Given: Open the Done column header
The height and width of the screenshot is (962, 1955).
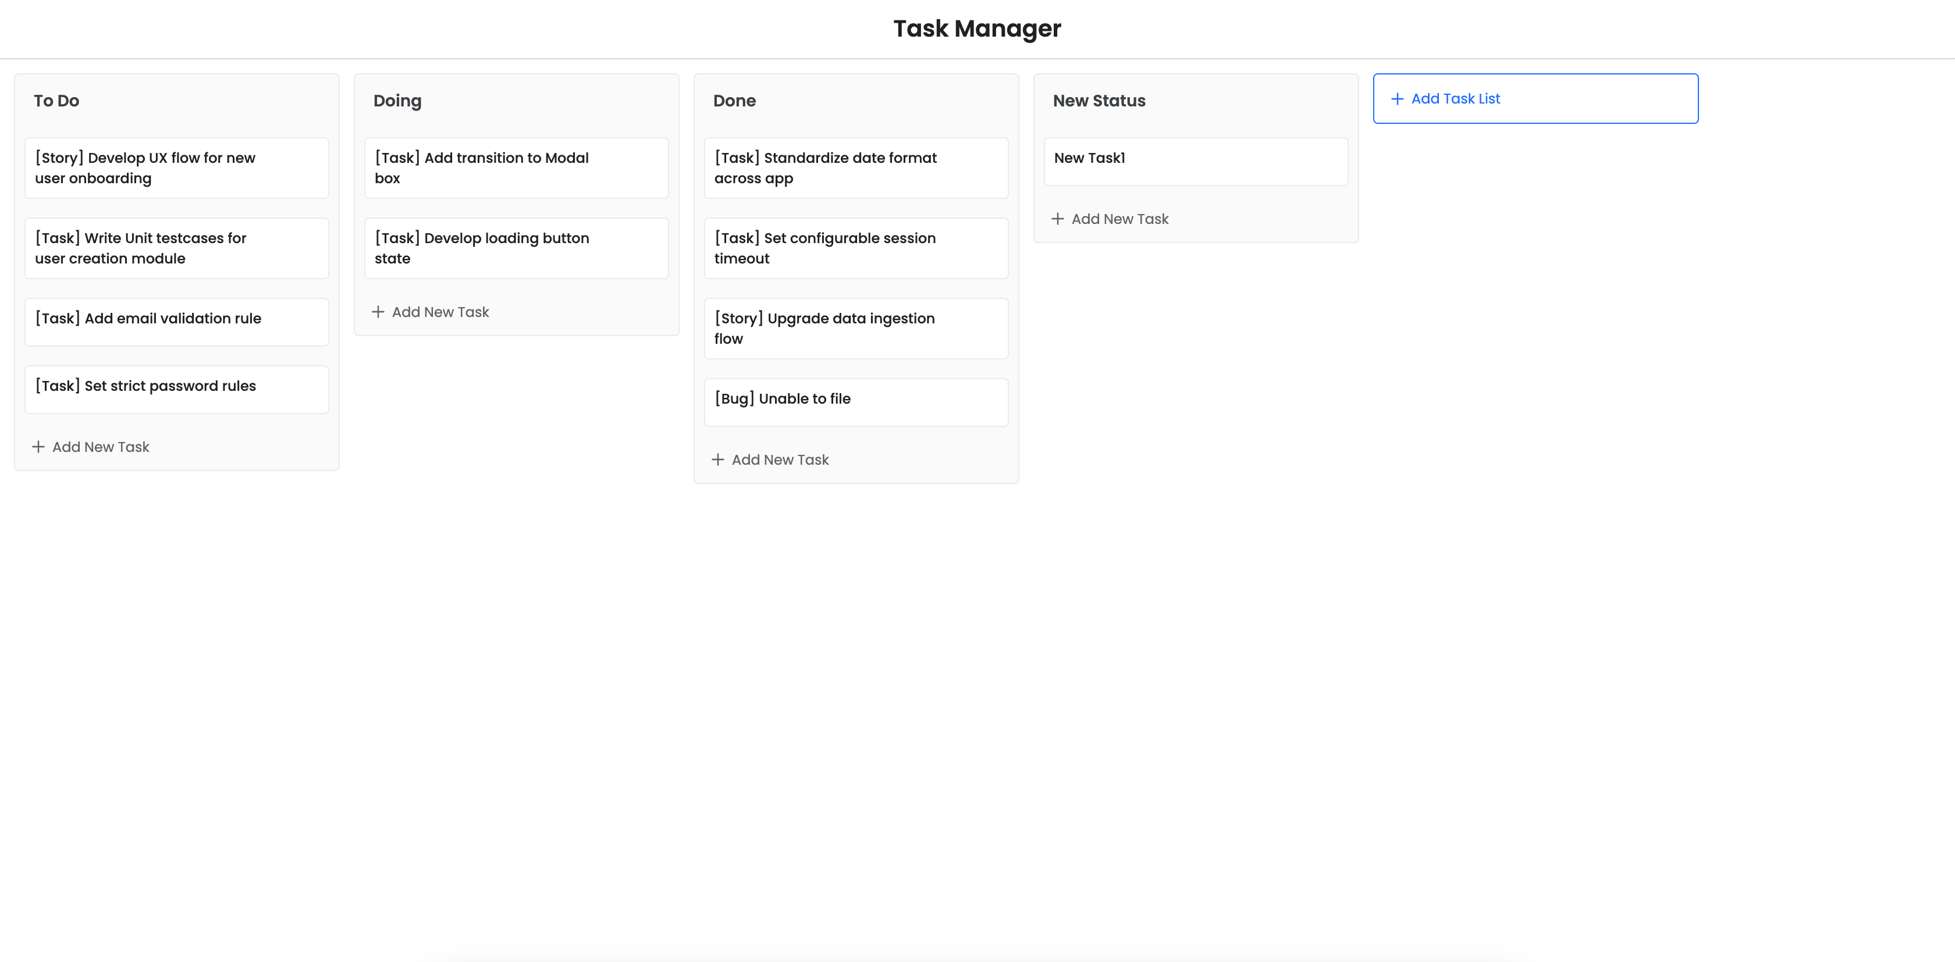Looking at the screenshot, I should (x=734, y=100).
